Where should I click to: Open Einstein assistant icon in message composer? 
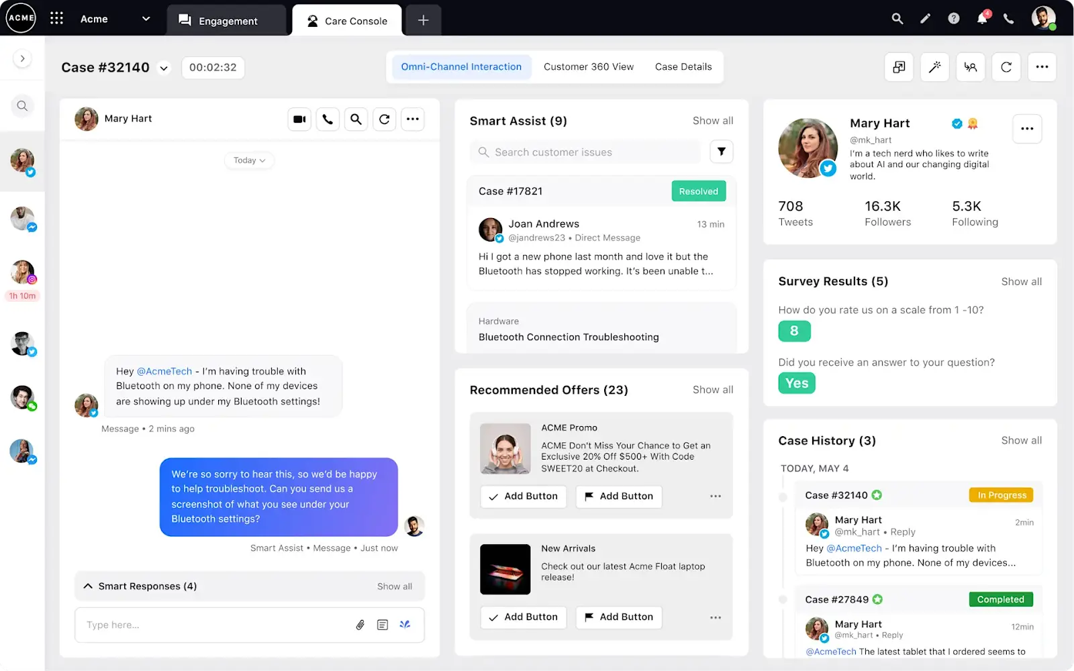click(405, 624)
